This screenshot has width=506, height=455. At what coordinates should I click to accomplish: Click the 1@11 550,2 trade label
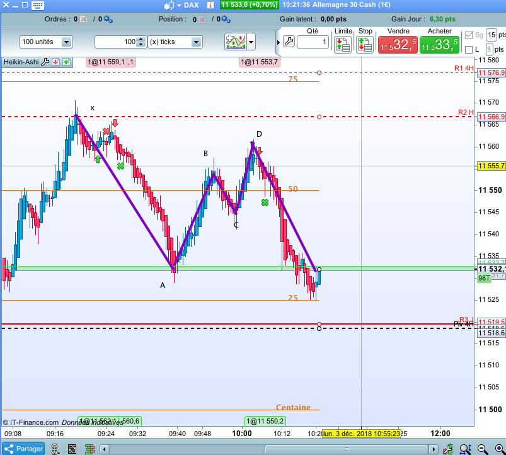tap(265, 421)
